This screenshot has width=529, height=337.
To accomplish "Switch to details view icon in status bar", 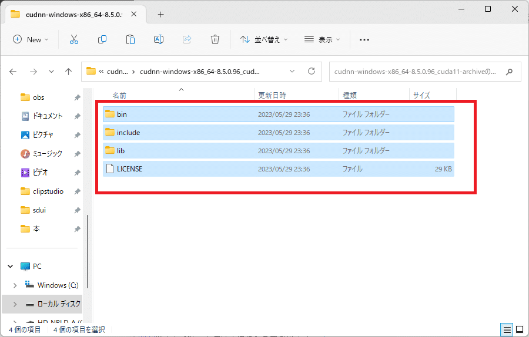I will [507, 329].
